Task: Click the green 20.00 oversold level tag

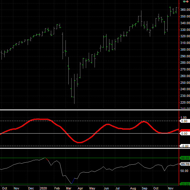Action: coord(184,184)
